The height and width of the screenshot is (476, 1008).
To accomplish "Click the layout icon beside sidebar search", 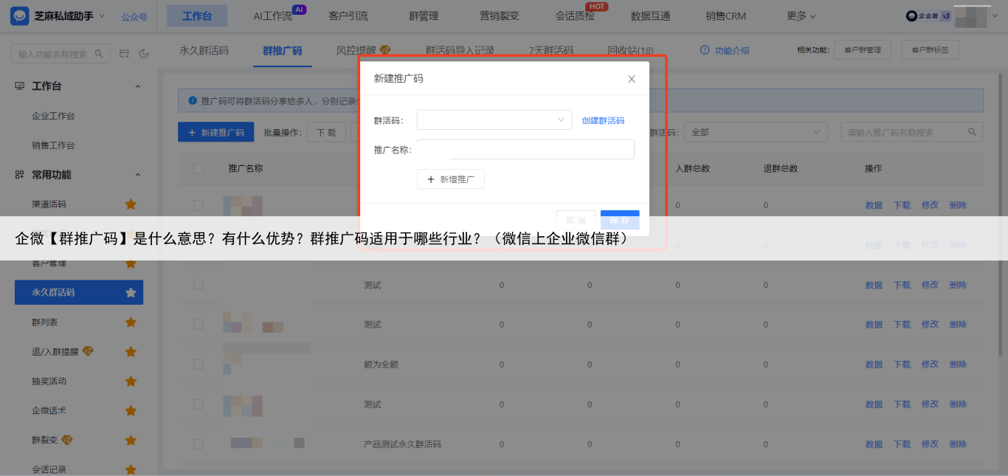I will [x=124, y=54].
